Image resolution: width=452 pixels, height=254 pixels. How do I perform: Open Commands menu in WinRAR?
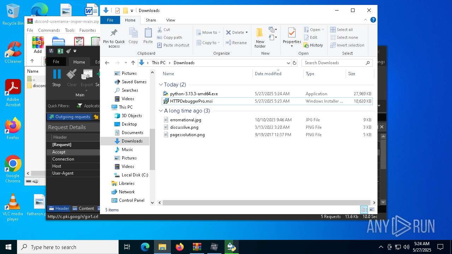point(49,30)
